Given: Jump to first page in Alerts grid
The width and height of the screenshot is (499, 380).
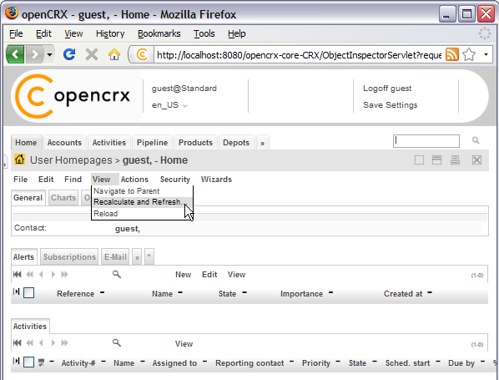Looking at the screenshot, I should point(18,274).
